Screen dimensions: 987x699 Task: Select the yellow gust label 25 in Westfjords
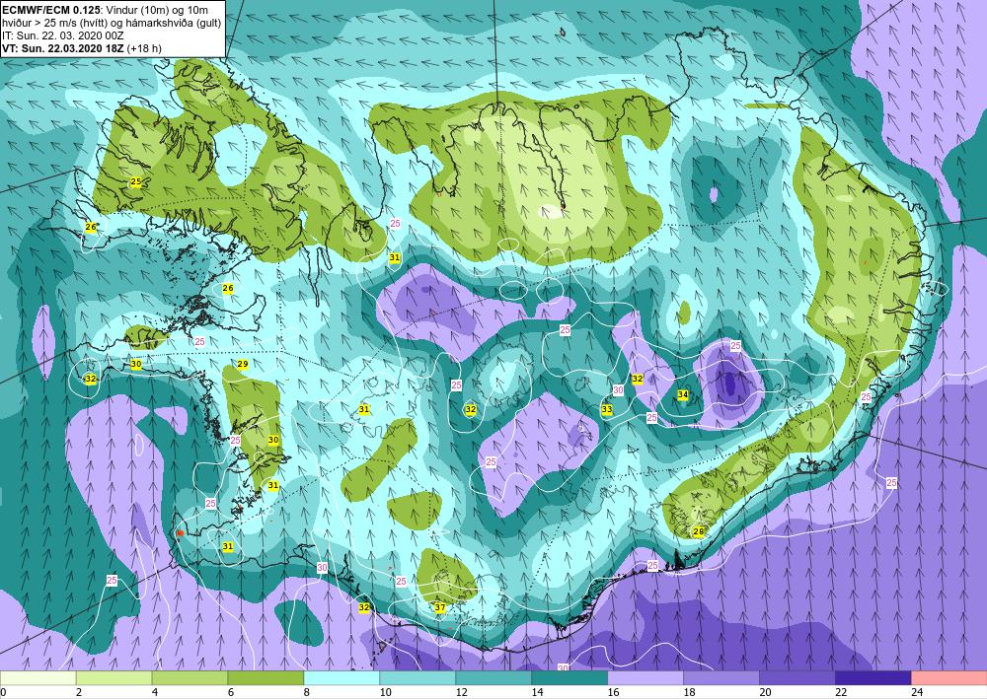136,182
